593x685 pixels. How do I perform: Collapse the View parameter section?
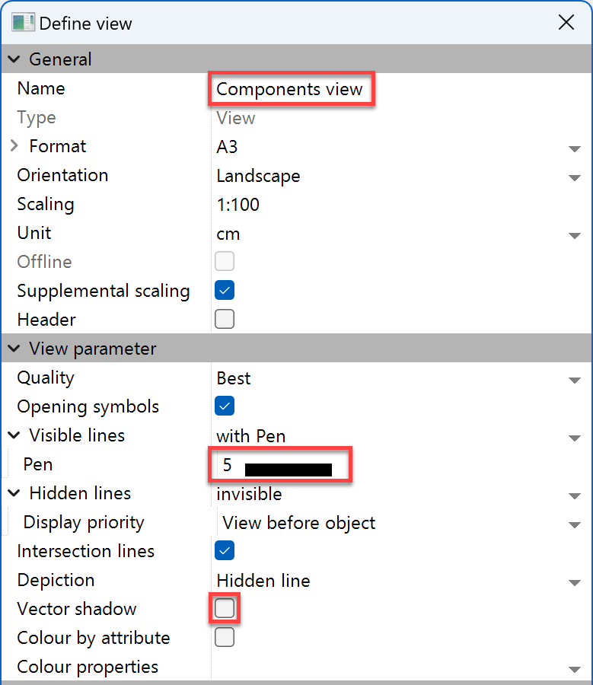(14, 349)
